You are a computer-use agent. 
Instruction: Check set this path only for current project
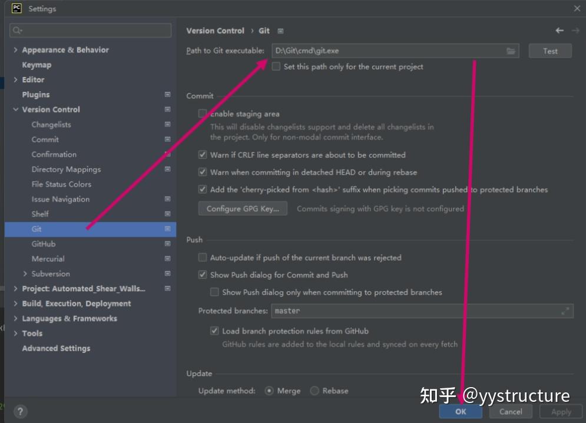276,66
